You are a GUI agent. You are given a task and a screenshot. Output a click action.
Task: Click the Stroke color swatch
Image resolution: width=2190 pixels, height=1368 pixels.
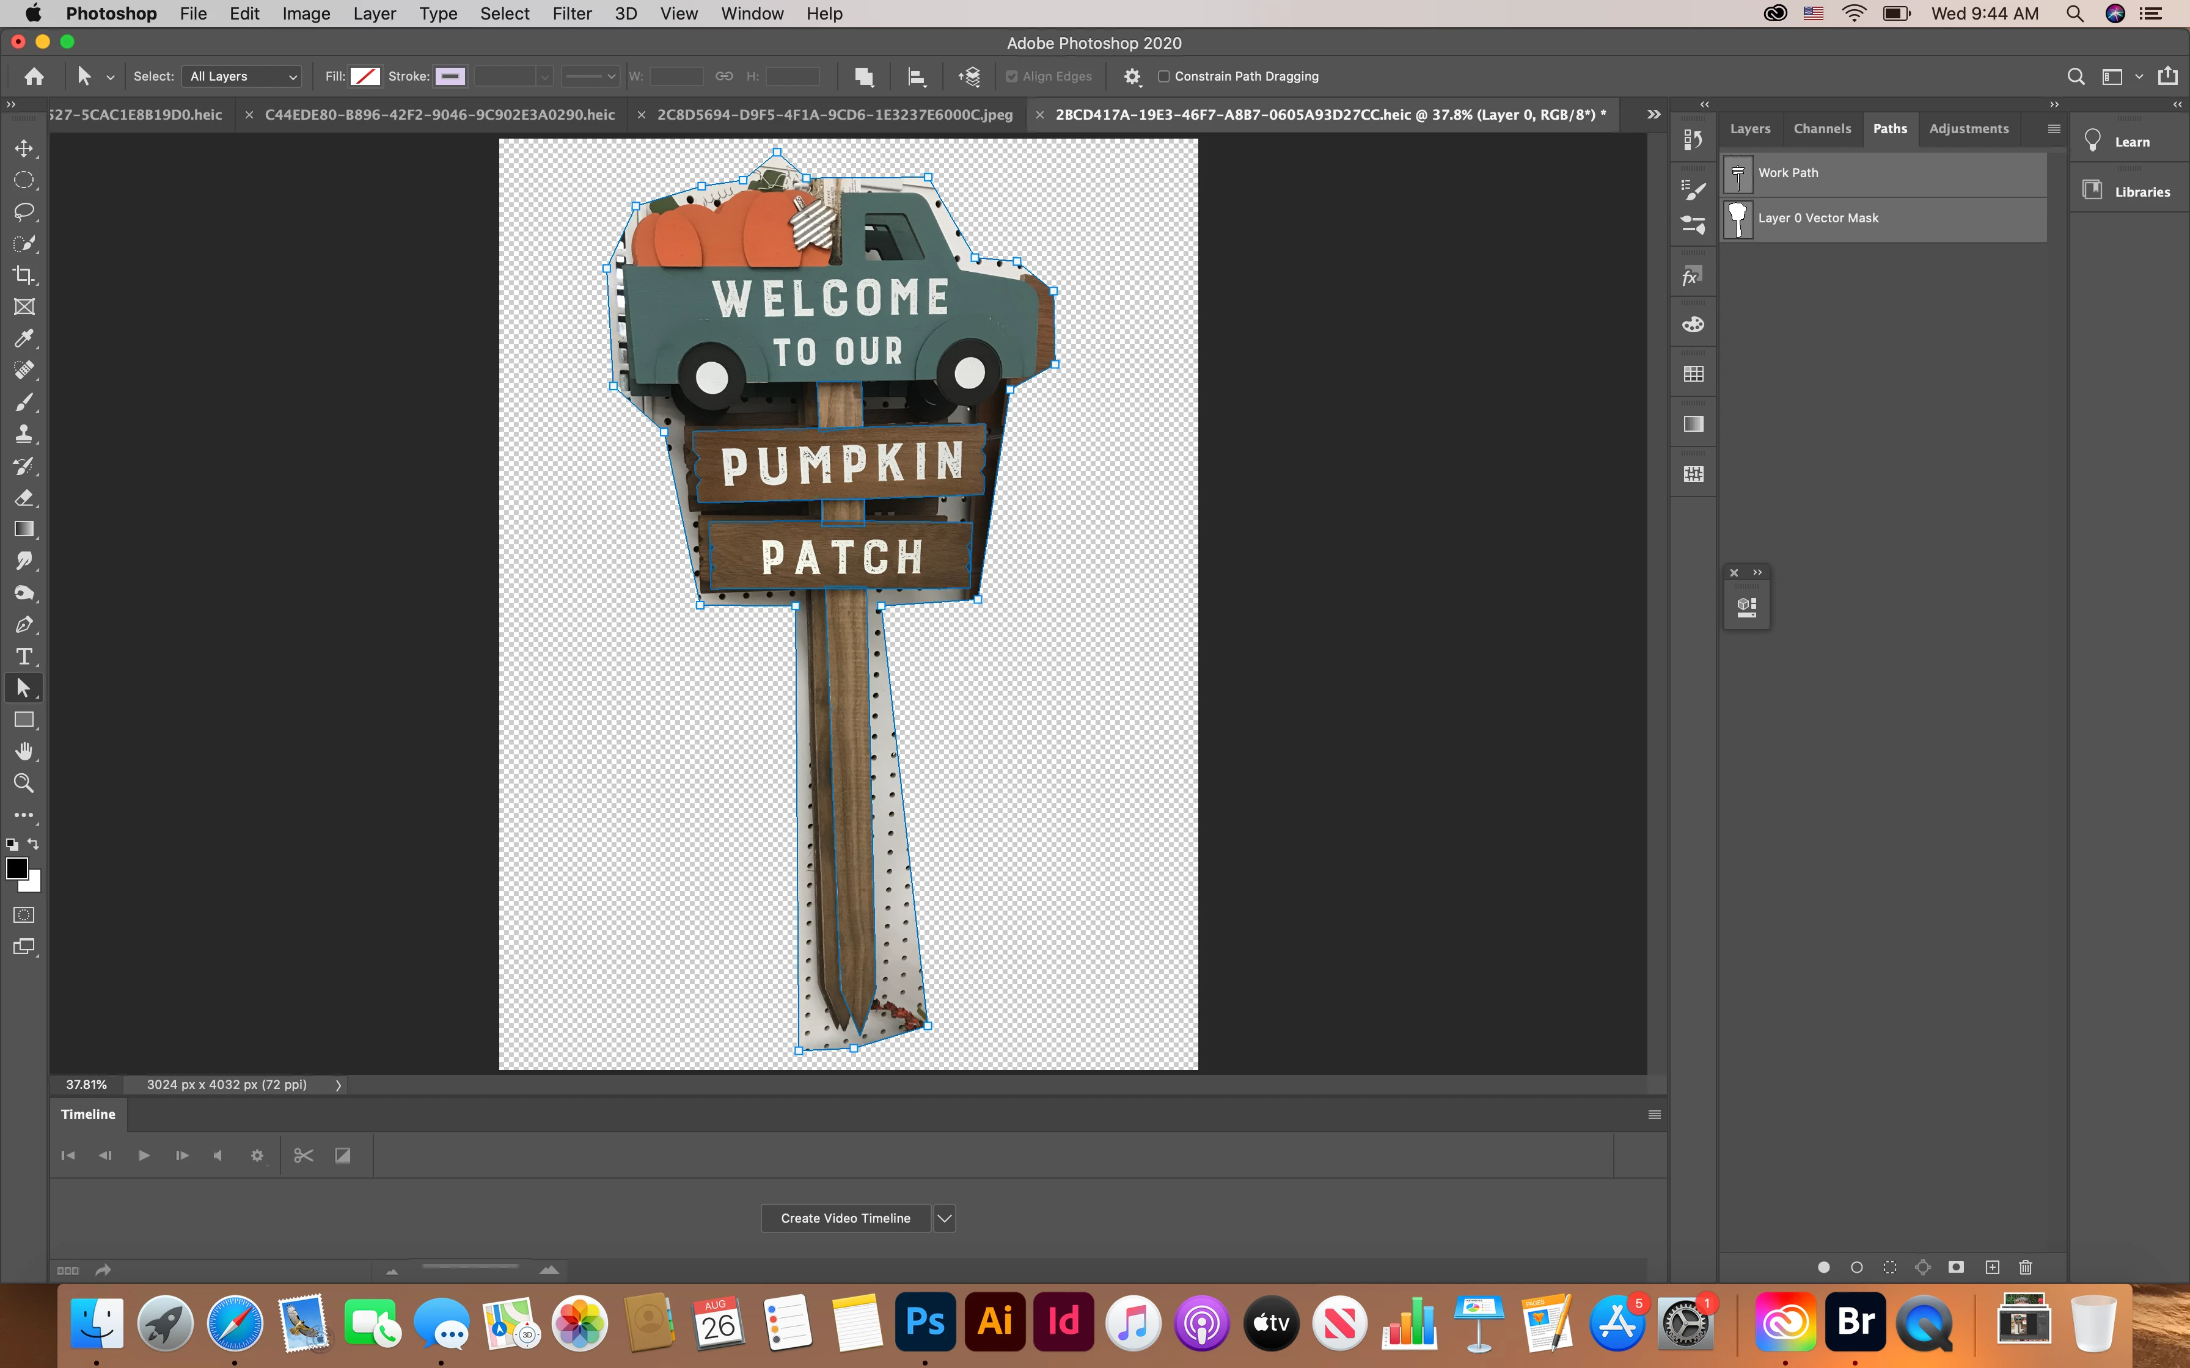(x=450, y=77)
